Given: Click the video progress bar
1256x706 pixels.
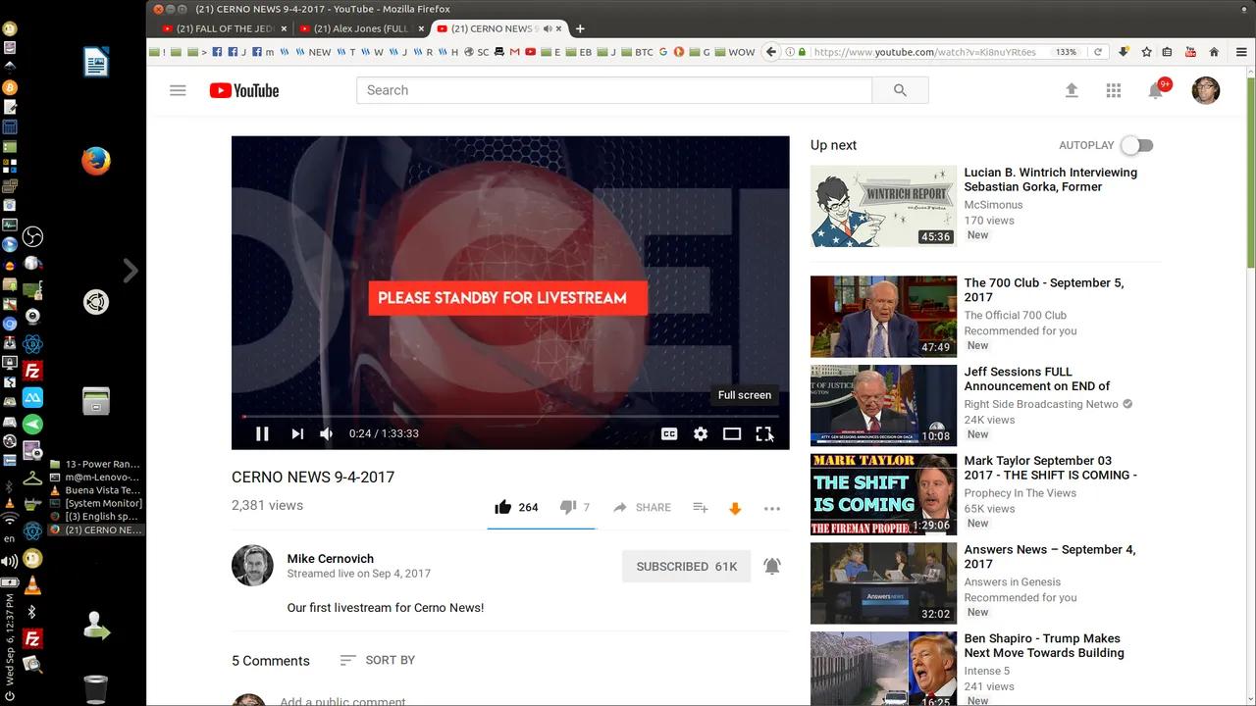Looking at the screenshot, I should click(510, 417).
